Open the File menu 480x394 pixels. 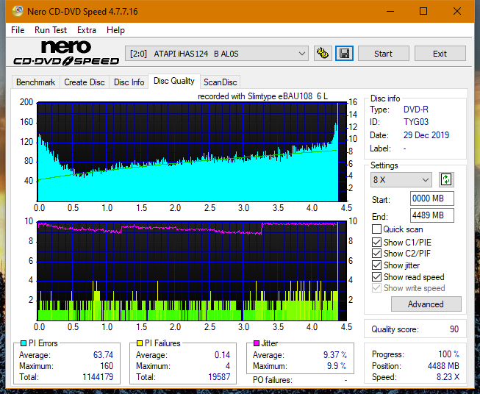pyautogui.click(x=18, y=30)
